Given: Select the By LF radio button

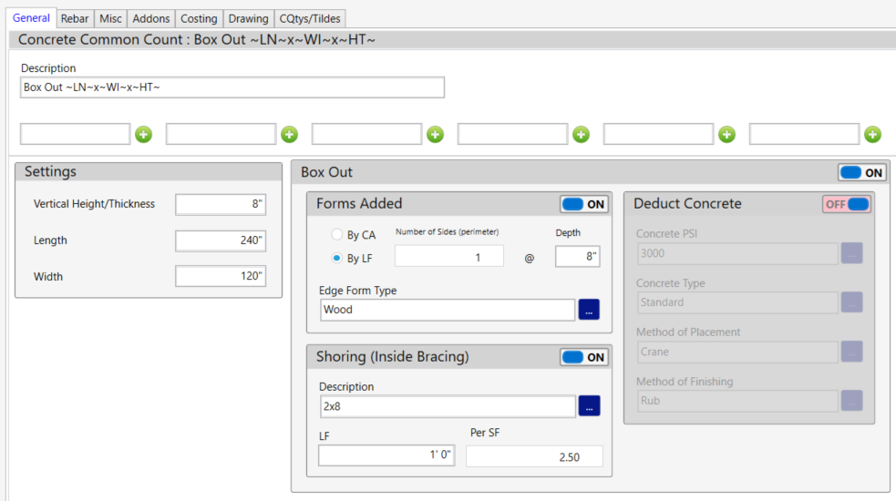Looking at the screenshot, I should tap(338, 258).
